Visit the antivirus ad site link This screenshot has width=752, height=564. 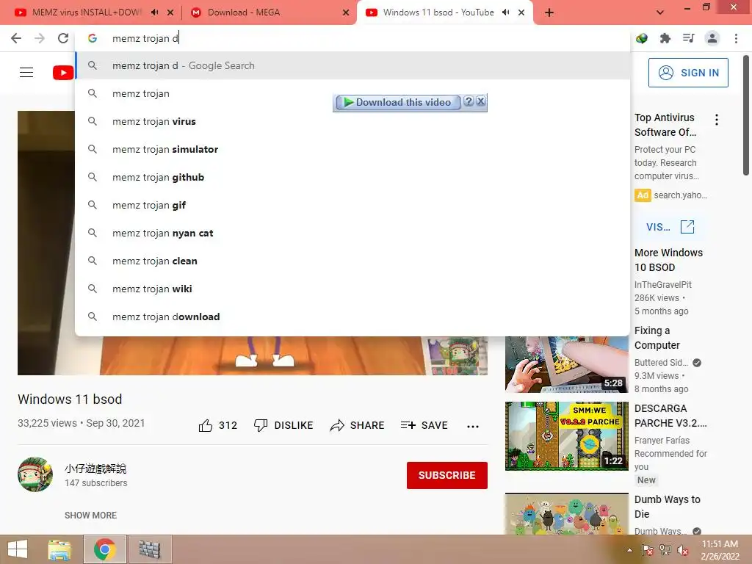[x=670, y=227]
